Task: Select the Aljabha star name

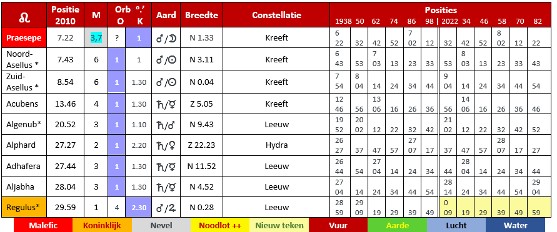Action: (x=20, y=186)
